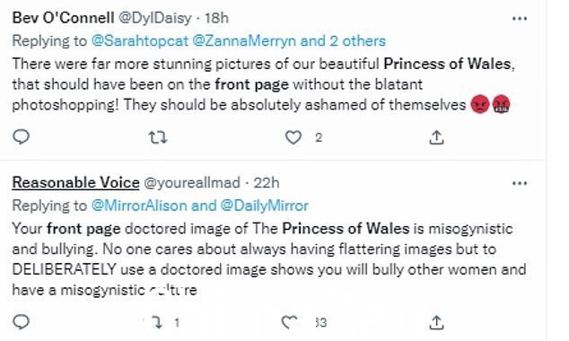The height and width of the screenshot is (341, 569).
Task: Reply to Reasonable Voice's tweet
Action: click(21, 322)
